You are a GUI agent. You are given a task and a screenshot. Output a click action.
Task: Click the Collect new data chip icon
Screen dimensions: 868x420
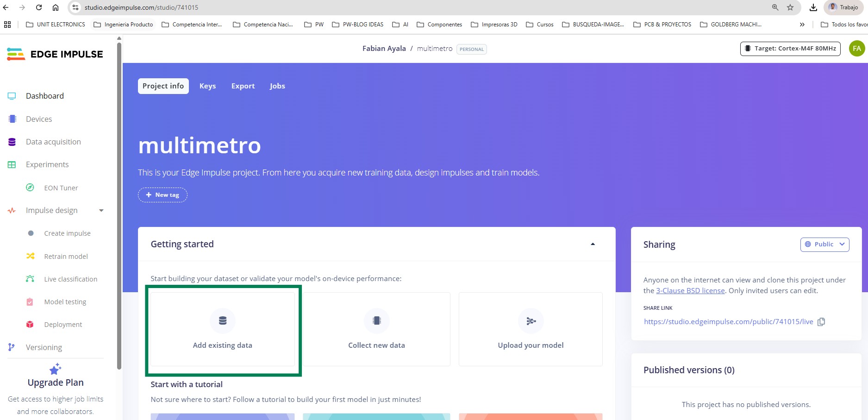[377, 321]
